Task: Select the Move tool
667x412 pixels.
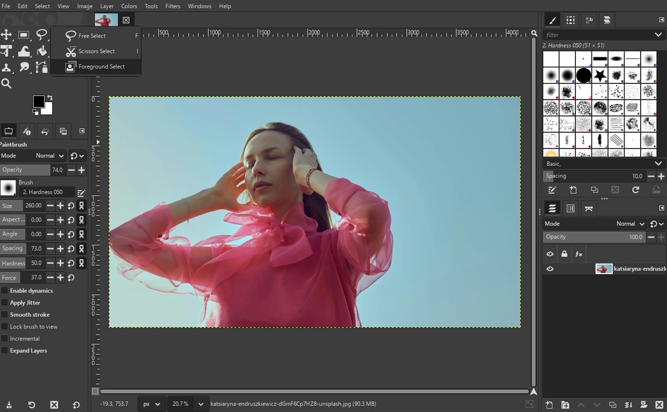Action: (6, 34)
